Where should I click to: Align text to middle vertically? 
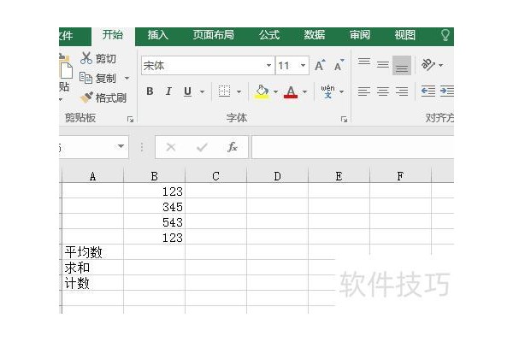click(383, 64)
